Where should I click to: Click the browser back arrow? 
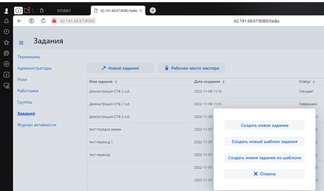19,21
